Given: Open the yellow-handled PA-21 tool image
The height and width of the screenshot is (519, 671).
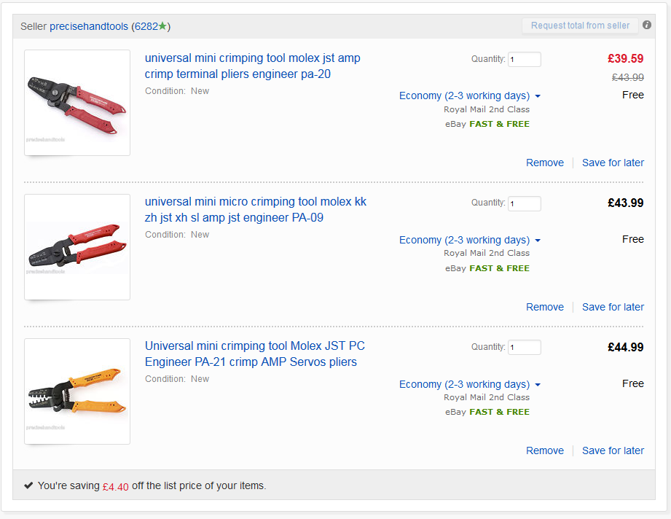Looking at the screenshot, I should [x=76, y=391].
